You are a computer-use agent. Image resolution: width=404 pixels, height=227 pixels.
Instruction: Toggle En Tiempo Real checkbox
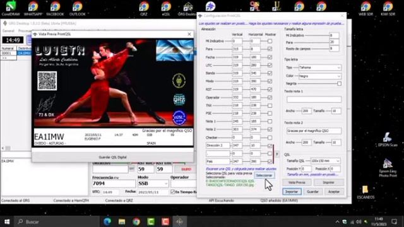172,192
